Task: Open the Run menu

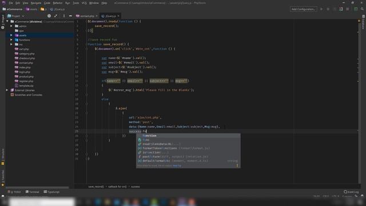Action: 67,3
